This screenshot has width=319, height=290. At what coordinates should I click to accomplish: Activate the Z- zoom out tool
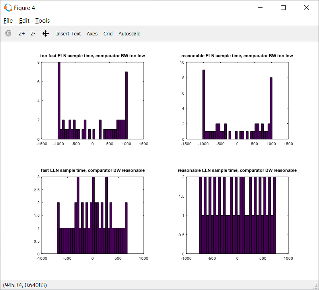click(x=33, y=34)
